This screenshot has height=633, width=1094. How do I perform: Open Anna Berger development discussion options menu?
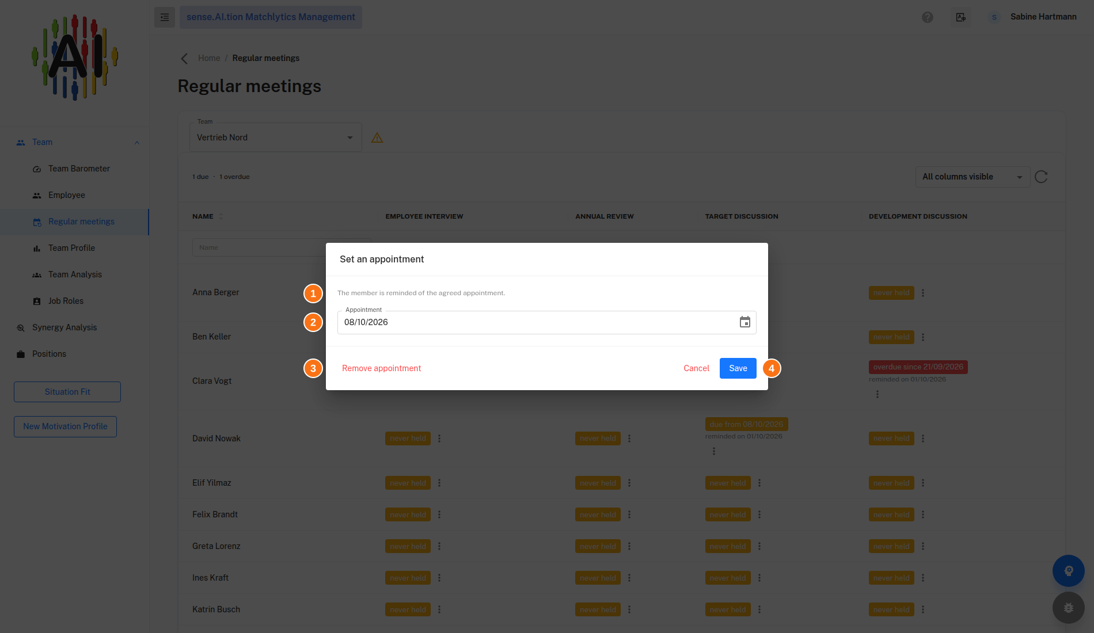point(923,293)
